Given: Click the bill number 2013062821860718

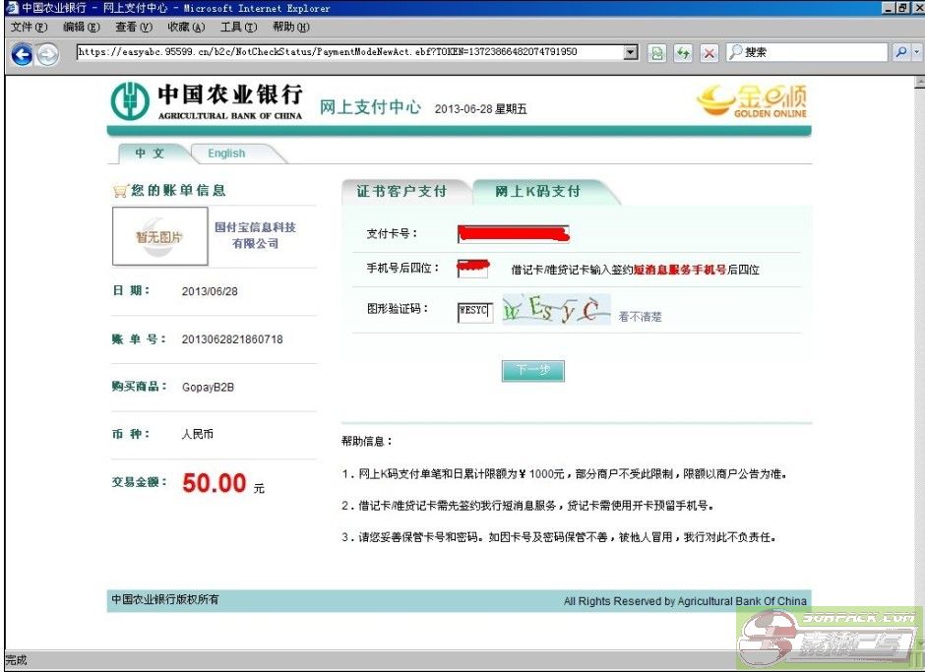Looking at the screenshot, I should (x=232, y=339).
